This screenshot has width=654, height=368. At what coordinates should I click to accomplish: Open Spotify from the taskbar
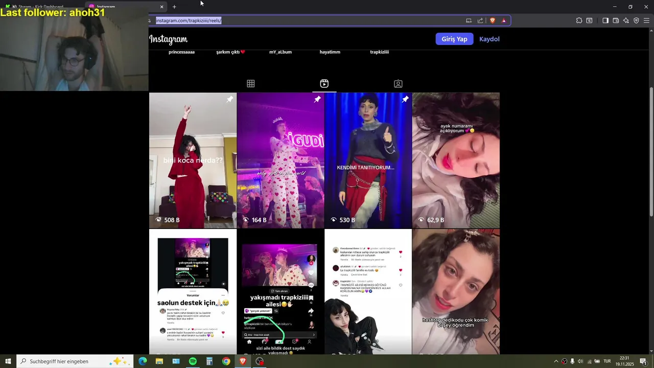[193, 361]
